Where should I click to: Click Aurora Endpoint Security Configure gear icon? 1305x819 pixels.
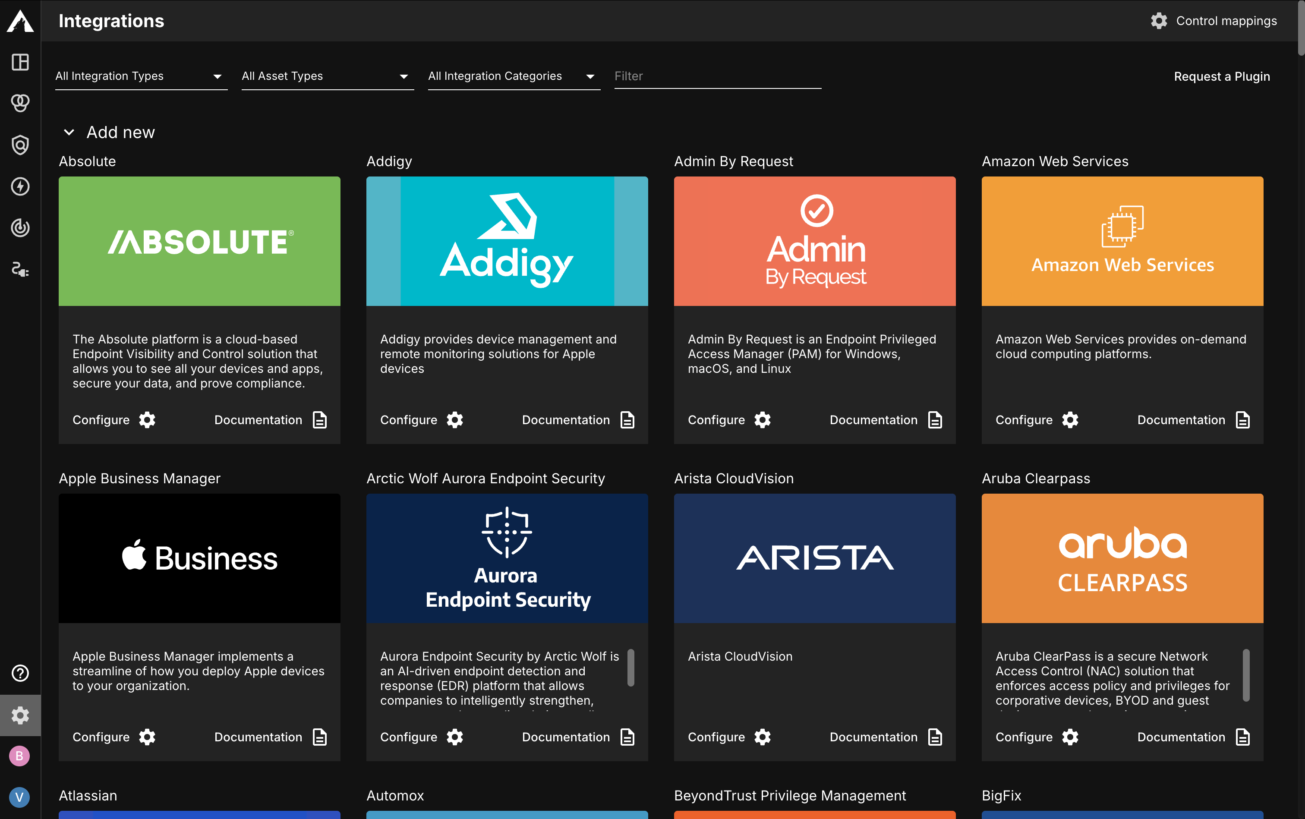[x=455, y=737]
